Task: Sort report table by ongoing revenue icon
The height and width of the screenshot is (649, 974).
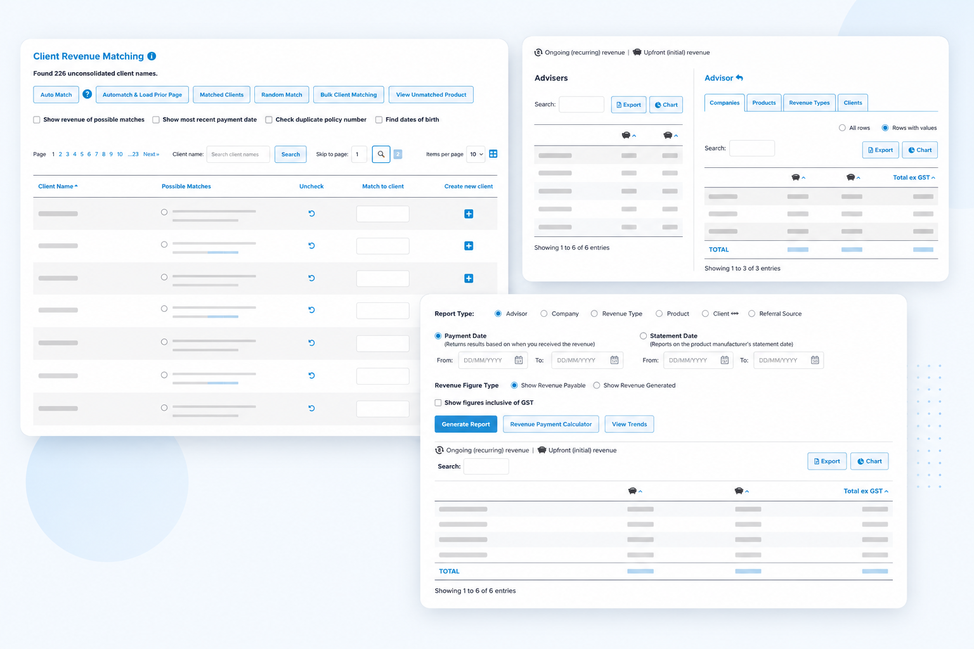Action: 635,491
